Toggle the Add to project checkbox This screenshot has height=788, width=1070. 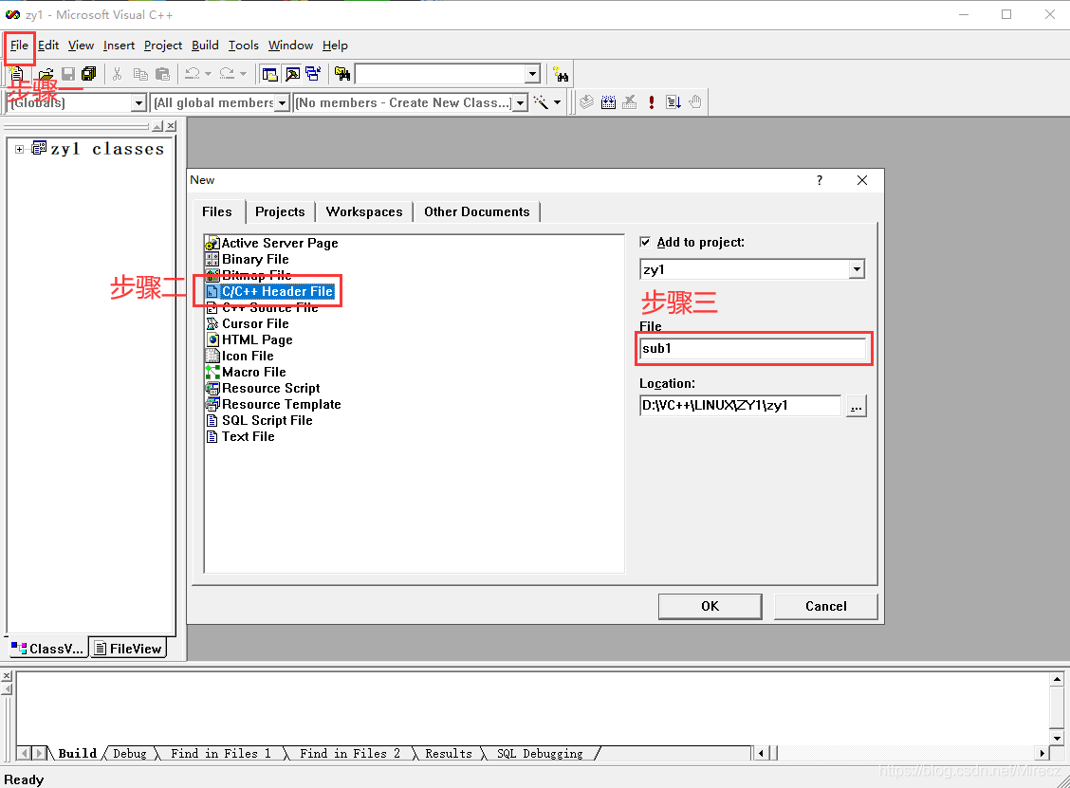[646, 242]
